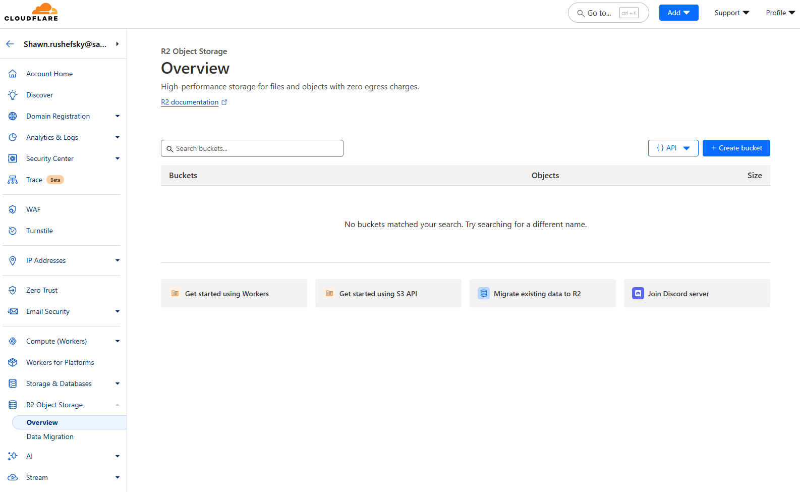Click the Trace network icon
The width and height of the screenshot is (800, 492).
pos(13,180)
